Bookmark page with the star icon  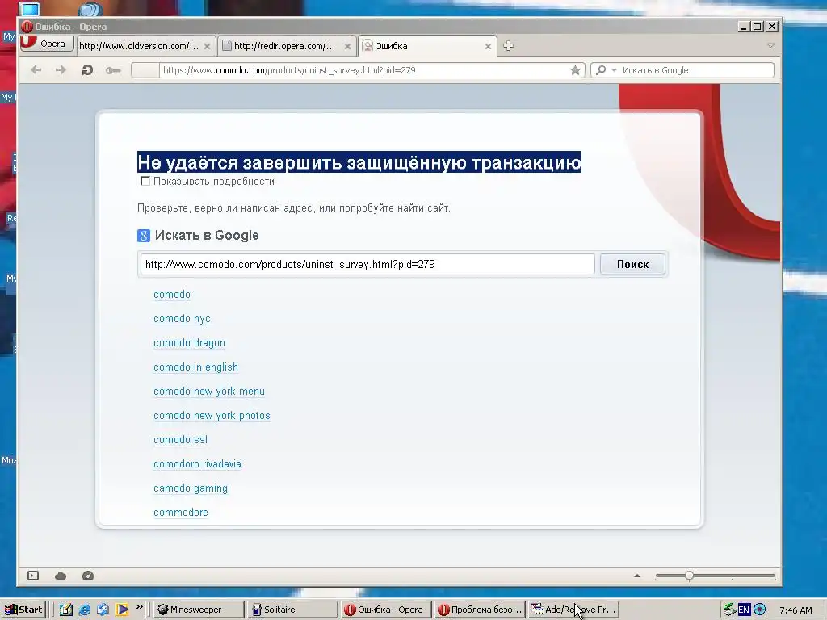click(575, 70)
